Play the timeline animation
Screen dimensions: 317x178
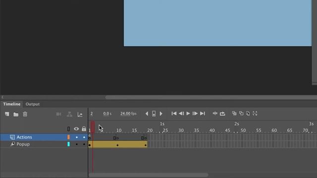(x=188, y=114)
